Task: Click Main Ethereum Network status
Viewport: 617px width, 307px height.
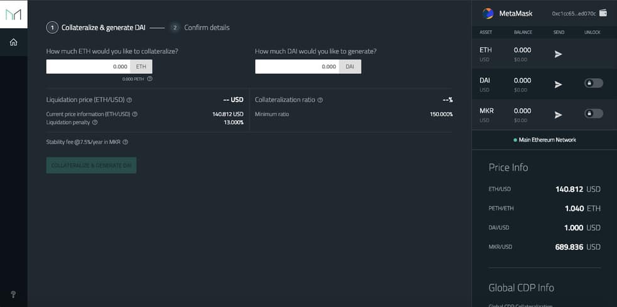Action: pos(545,140)
